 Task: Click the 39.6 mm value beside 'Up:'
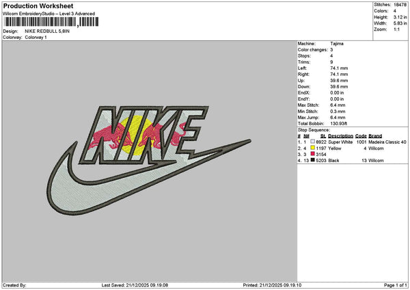(339, 81)
